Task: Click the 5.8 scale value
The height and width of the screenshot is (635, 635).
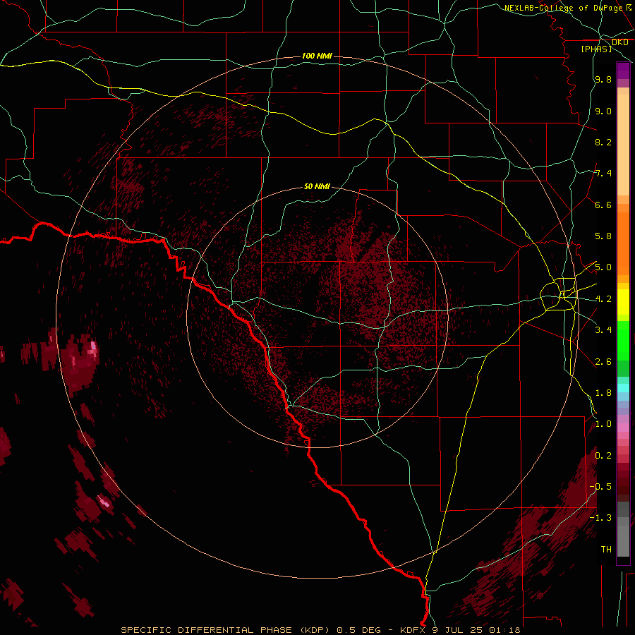Action: (603, 236)
